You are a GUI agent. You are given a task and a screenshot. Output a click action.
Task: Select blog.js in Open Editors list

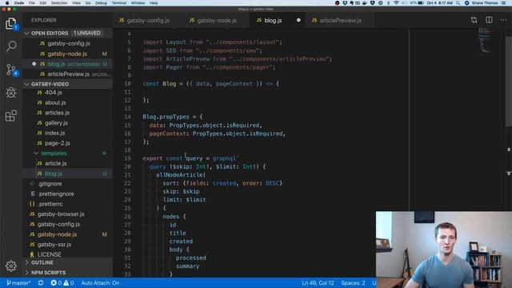tap(67, 64)
